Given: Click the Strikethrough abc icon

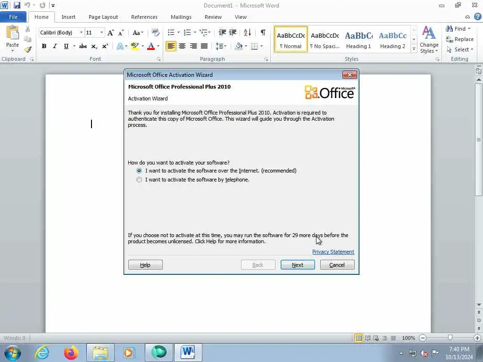Looking at the screenshot, I should [83, 46].
